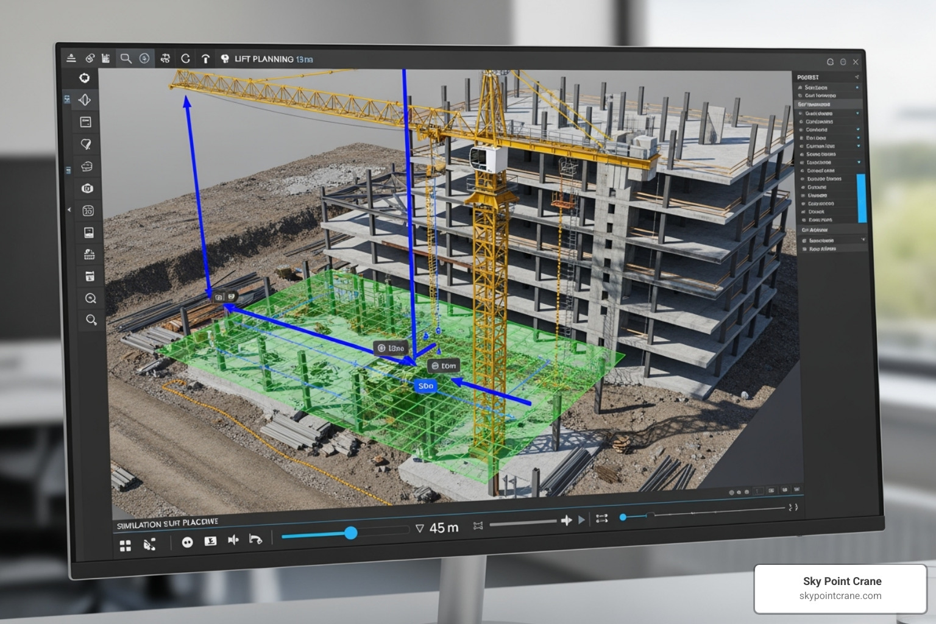Click the basket load icon in left sidebar
Viewport: 936px width, 624px height.
click(89, 255)
